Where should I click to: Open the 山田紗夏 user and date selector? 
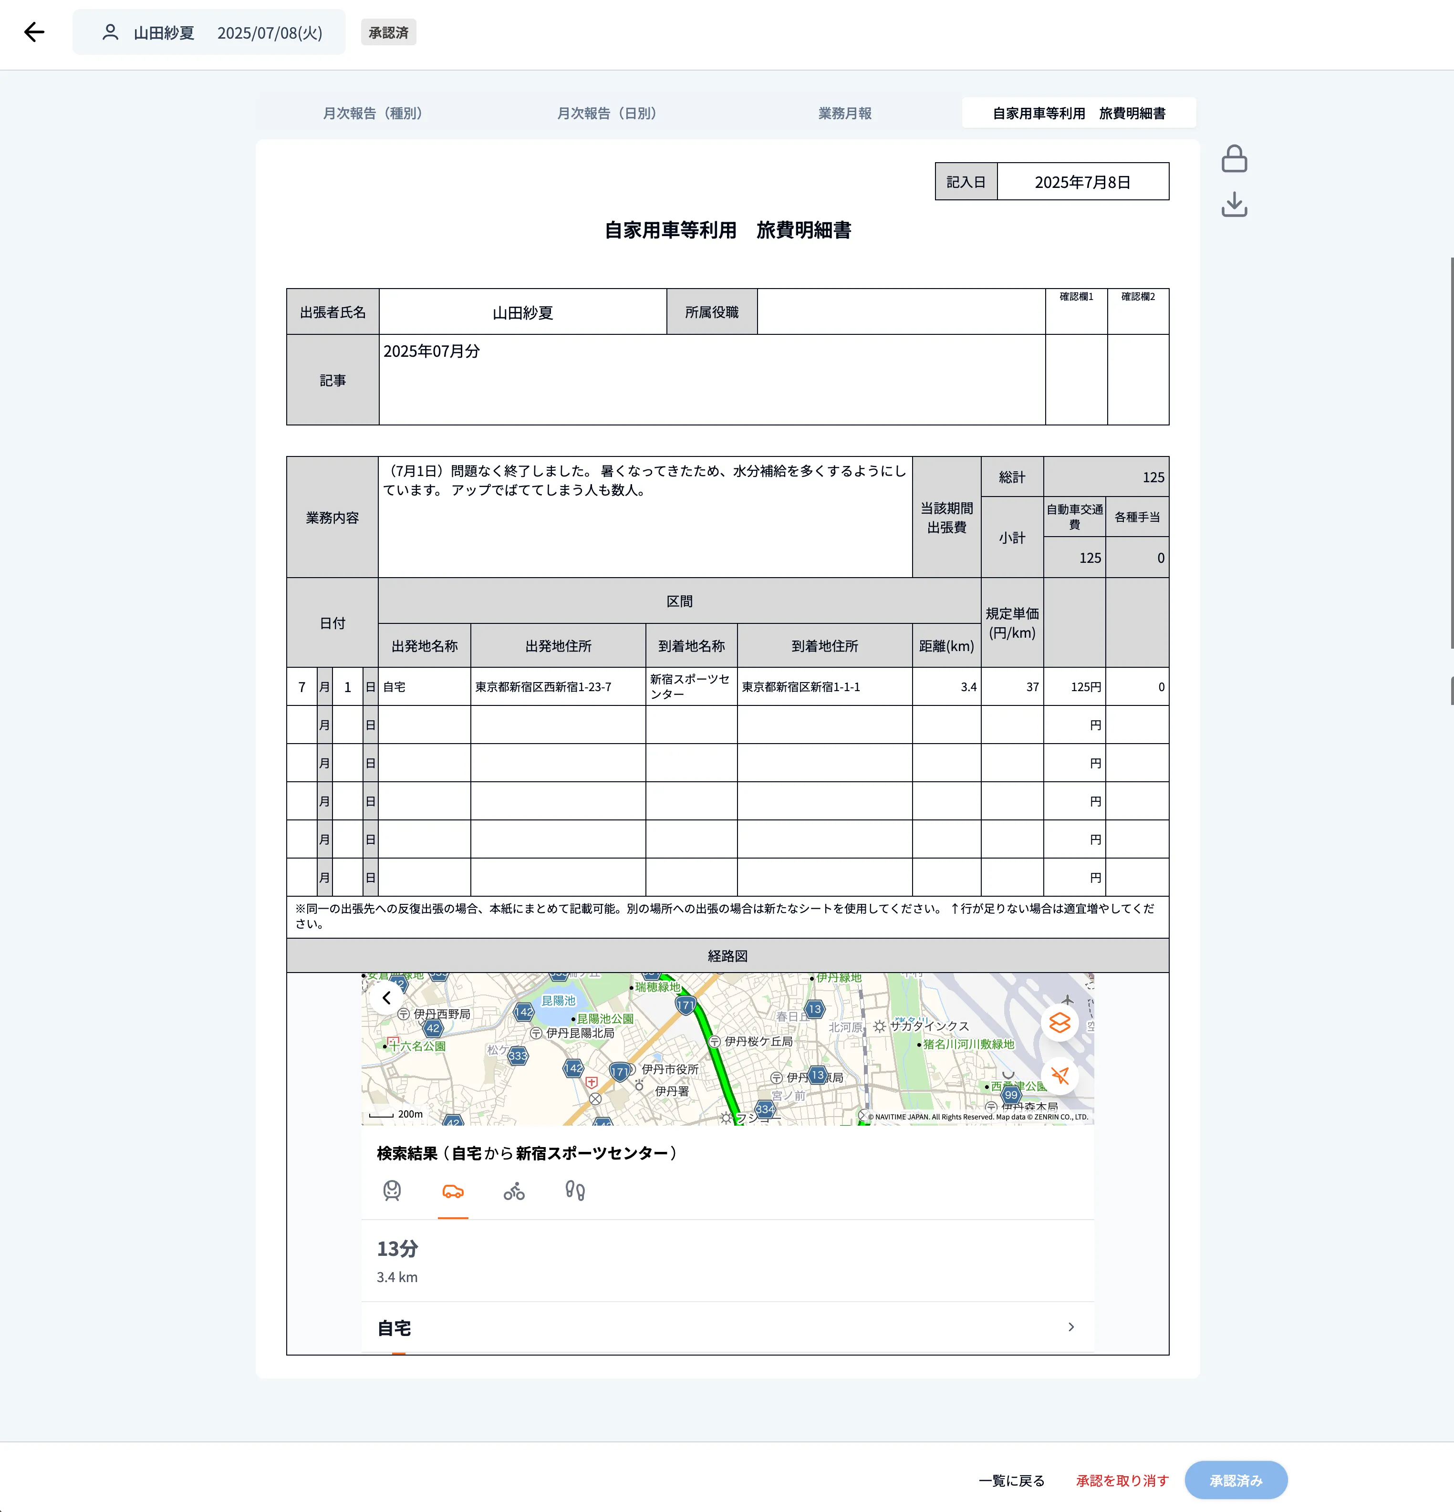pyautogui.click(x=209, y=32)
